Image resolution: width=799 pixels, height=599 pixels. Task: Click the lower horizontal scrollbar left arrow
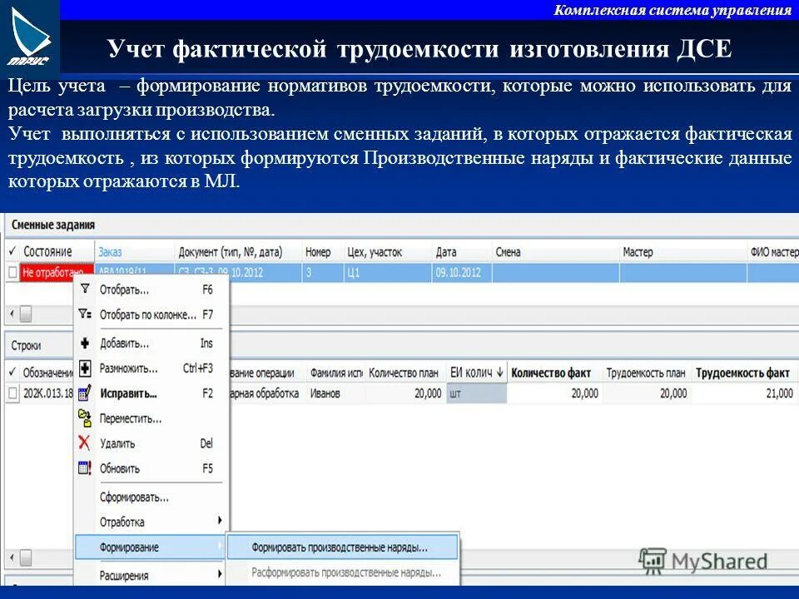(12, 557)
